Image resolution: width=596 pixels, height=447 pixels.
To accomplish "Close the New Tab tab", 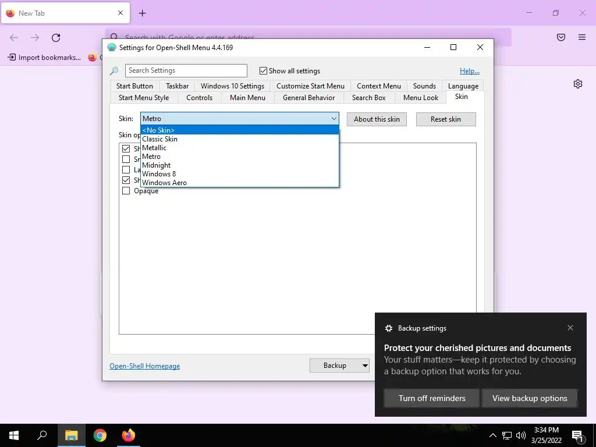I will click(120, 13).
